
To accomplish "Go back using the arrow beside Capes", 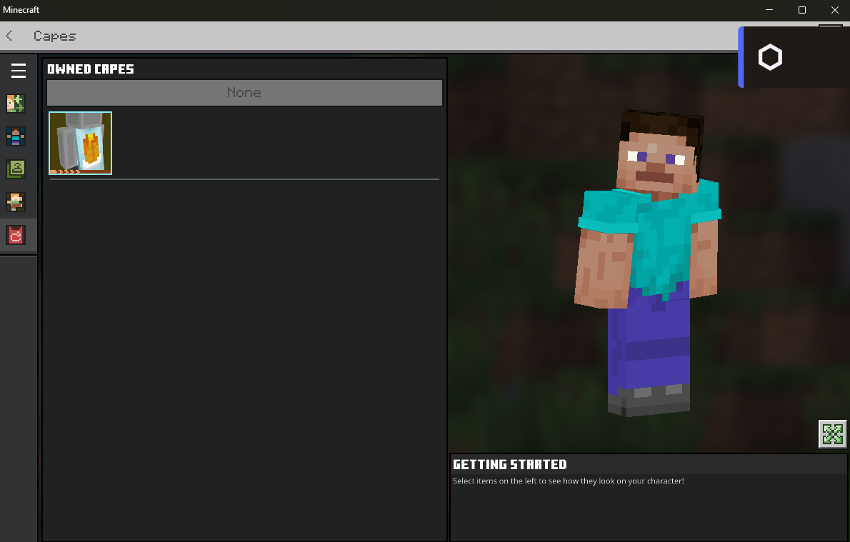I will tap(9, 36).
